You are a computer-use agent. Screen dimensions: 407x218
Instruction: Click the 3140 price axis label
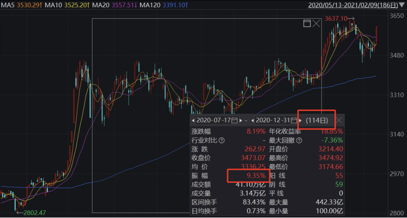pyautogui.click(x=397, y=134)
